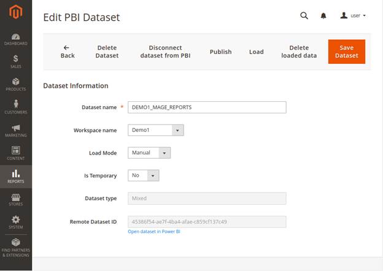Viewport: 383px width, 271px height.
Task: Expand the Workspace name dropdown
Action: 156,130
